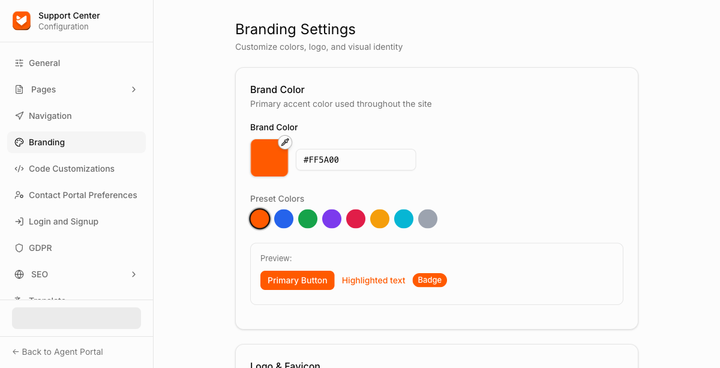Open Code Customizations brackets icon

[x=19, y=169]
